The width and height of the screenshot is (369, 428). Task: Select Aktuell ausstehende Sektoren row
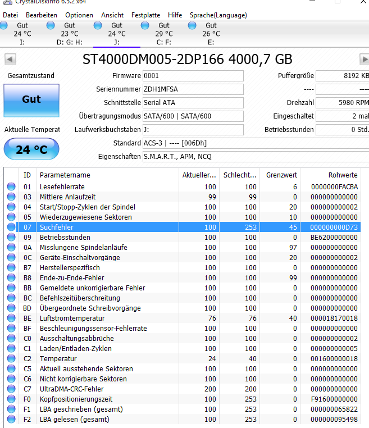coord(183,368)
